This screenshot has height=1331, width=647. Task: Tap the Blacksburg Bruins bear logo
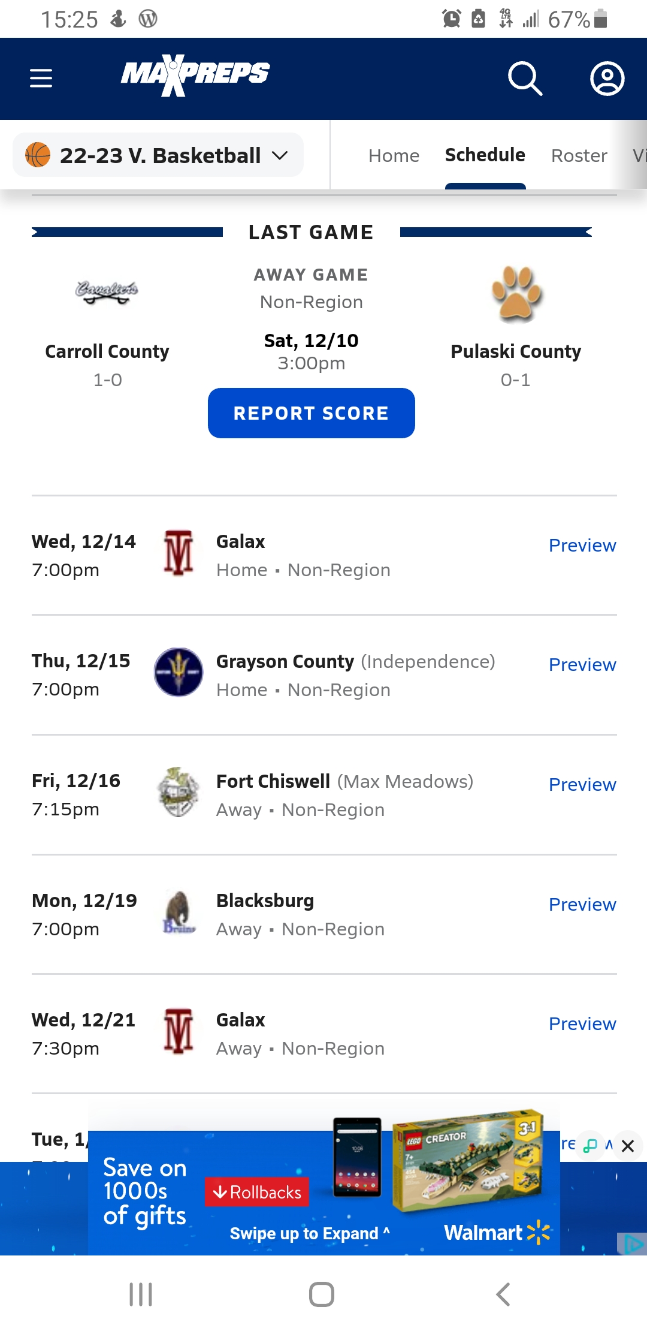point(179,912)
